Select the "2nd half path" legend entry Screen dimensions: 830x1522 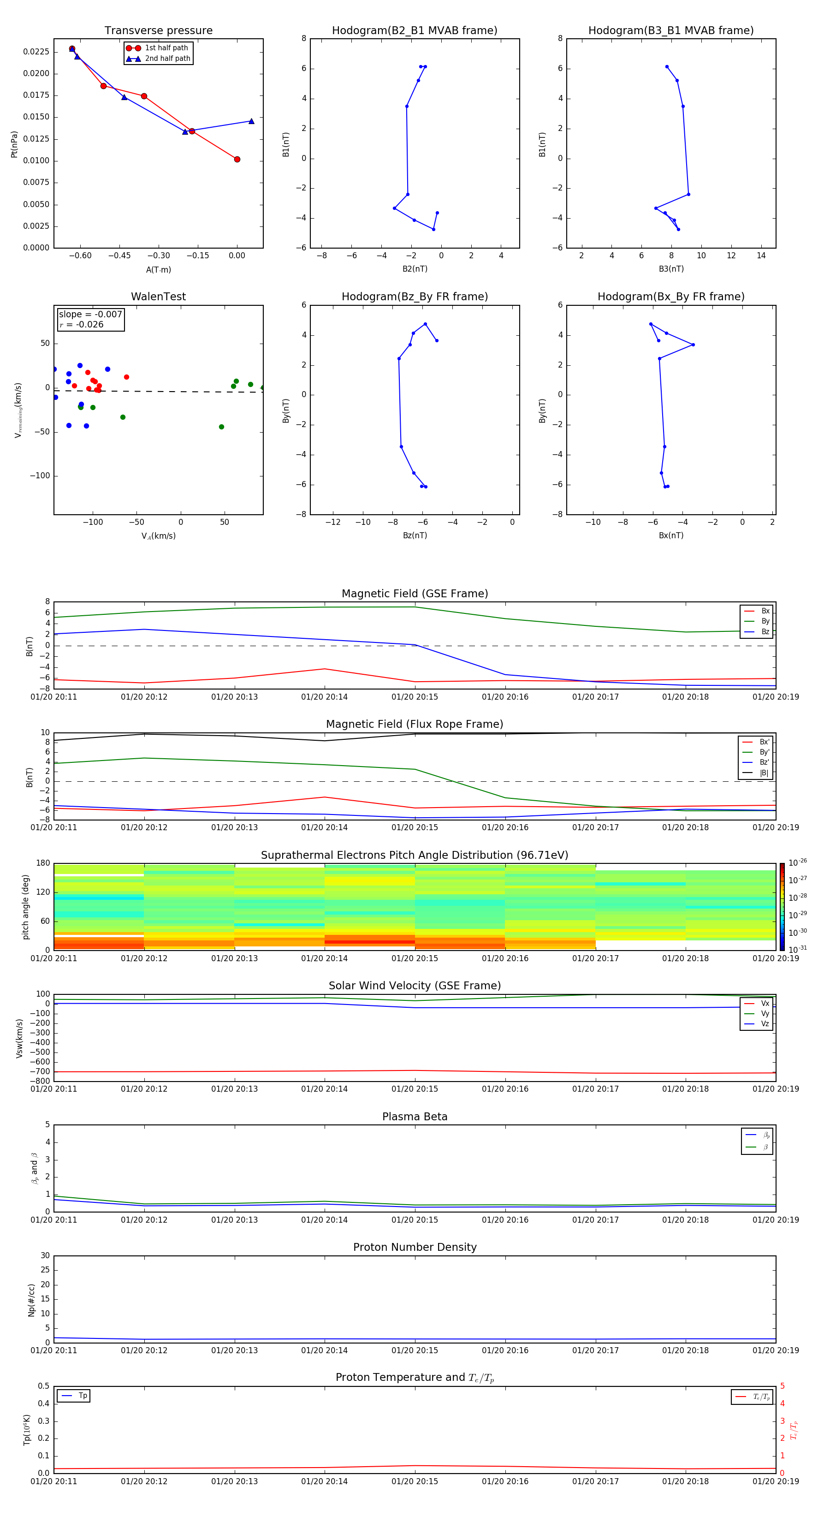(x=158, y=59)
